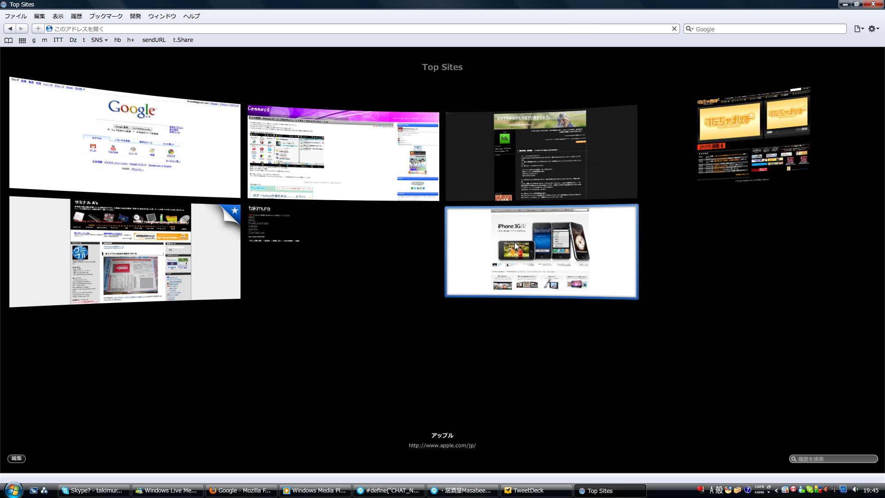Switch to TweetDeck taskbar button

tap(537, 491)
